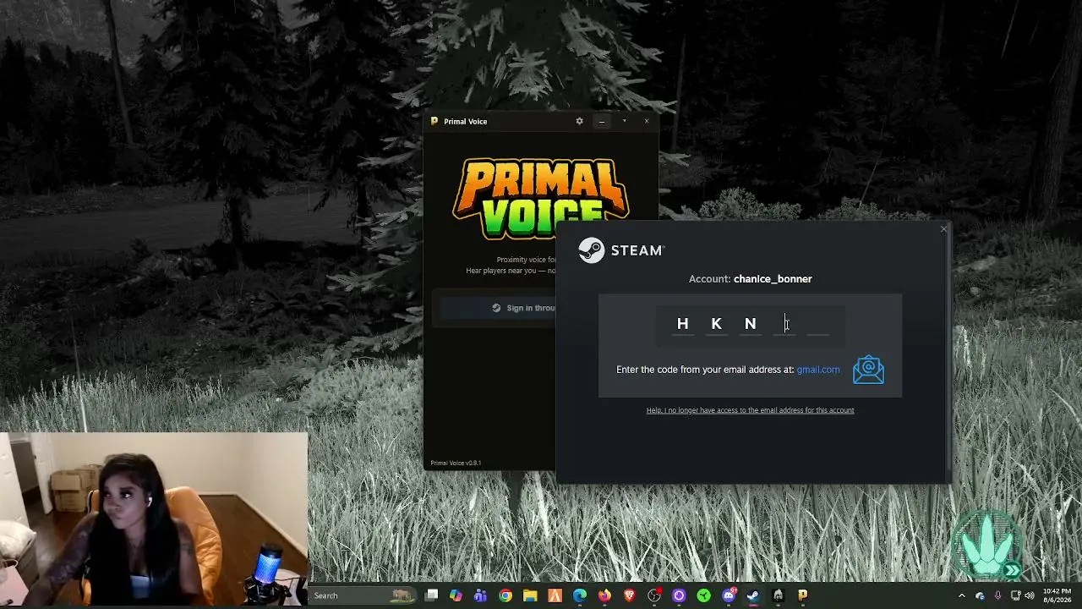
Task: Select the third code digit showing N
Action: 751,324
